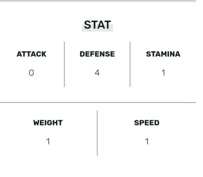Click the Speed value 1

[147, 142]
